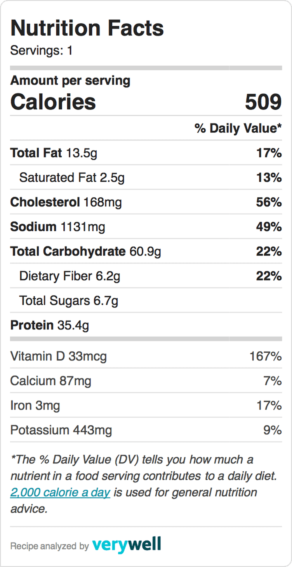Select the Total Sugars 6.7g row
292x567 pixels.
pyautogui.click(x=146, y=300)
